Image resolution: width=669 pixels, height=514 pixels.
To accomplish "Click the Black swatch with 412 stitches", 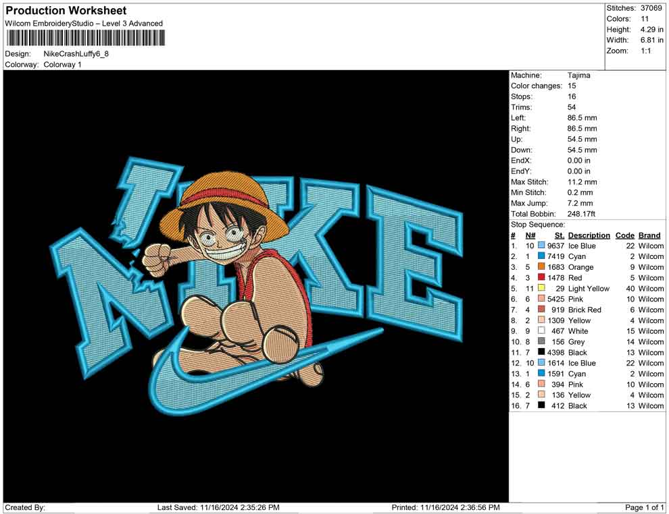I will 541,405.
